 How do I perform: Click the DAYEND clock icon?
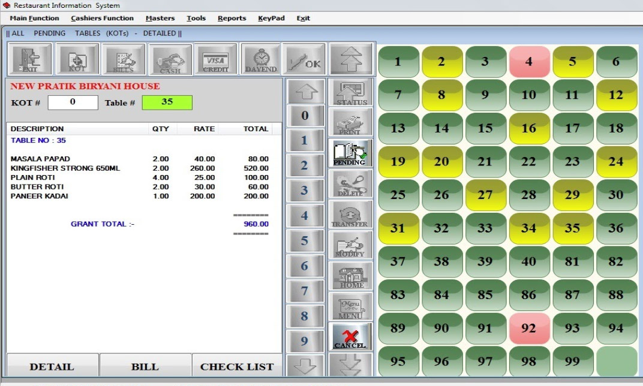(x=261, y=59)
